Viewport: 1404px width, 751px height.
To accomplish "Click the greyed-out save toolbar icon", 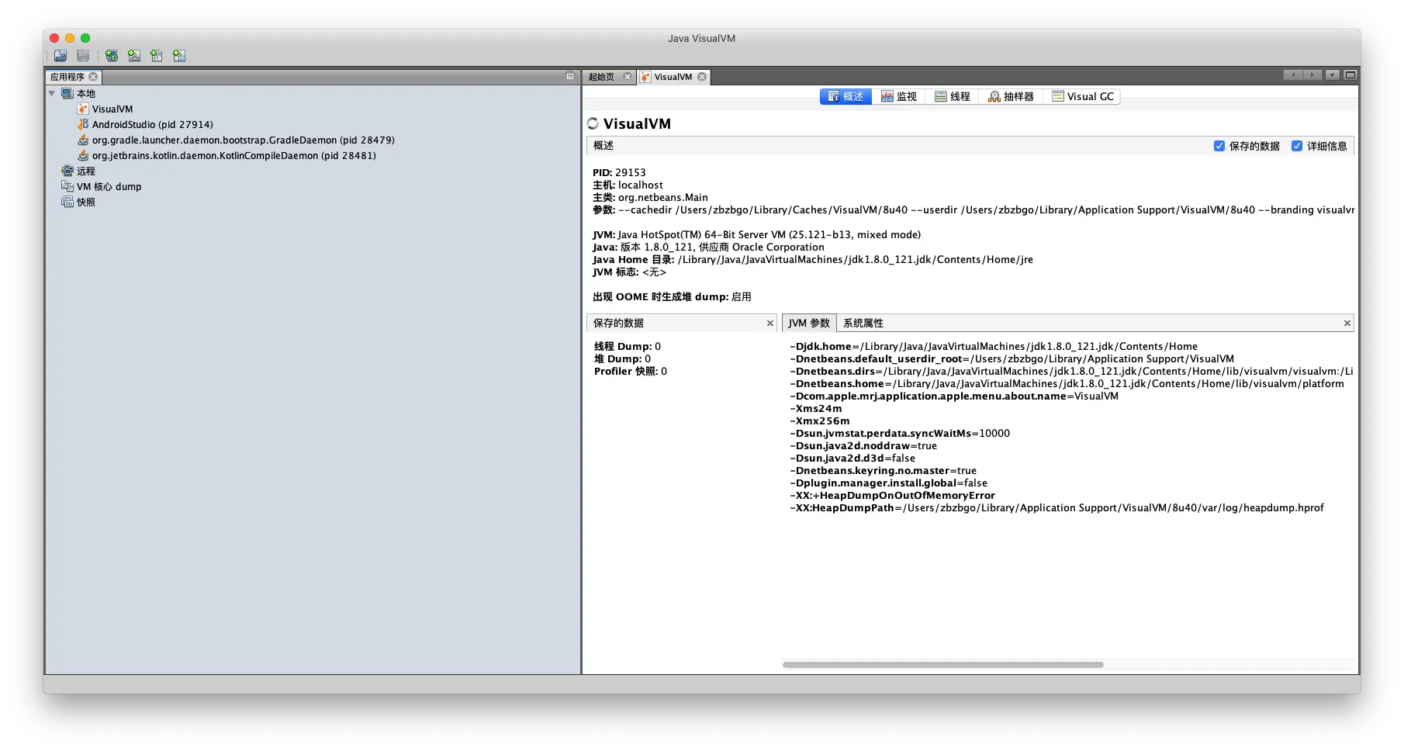I will (x=83, y=56).
